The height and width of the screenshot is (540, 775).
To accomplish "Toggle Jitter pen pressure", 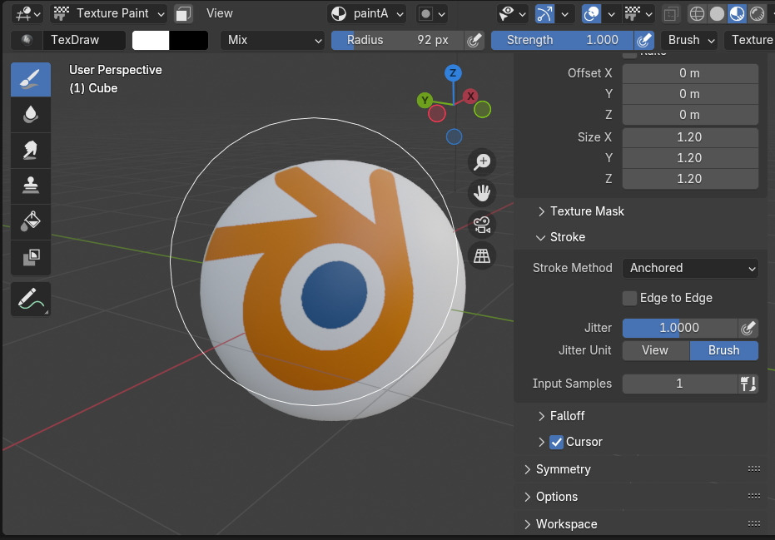I will point(748,328).
